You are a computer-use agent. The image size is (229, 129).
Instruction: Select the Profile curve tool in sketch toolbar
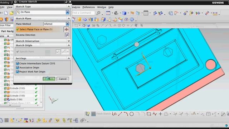point(114,114)
